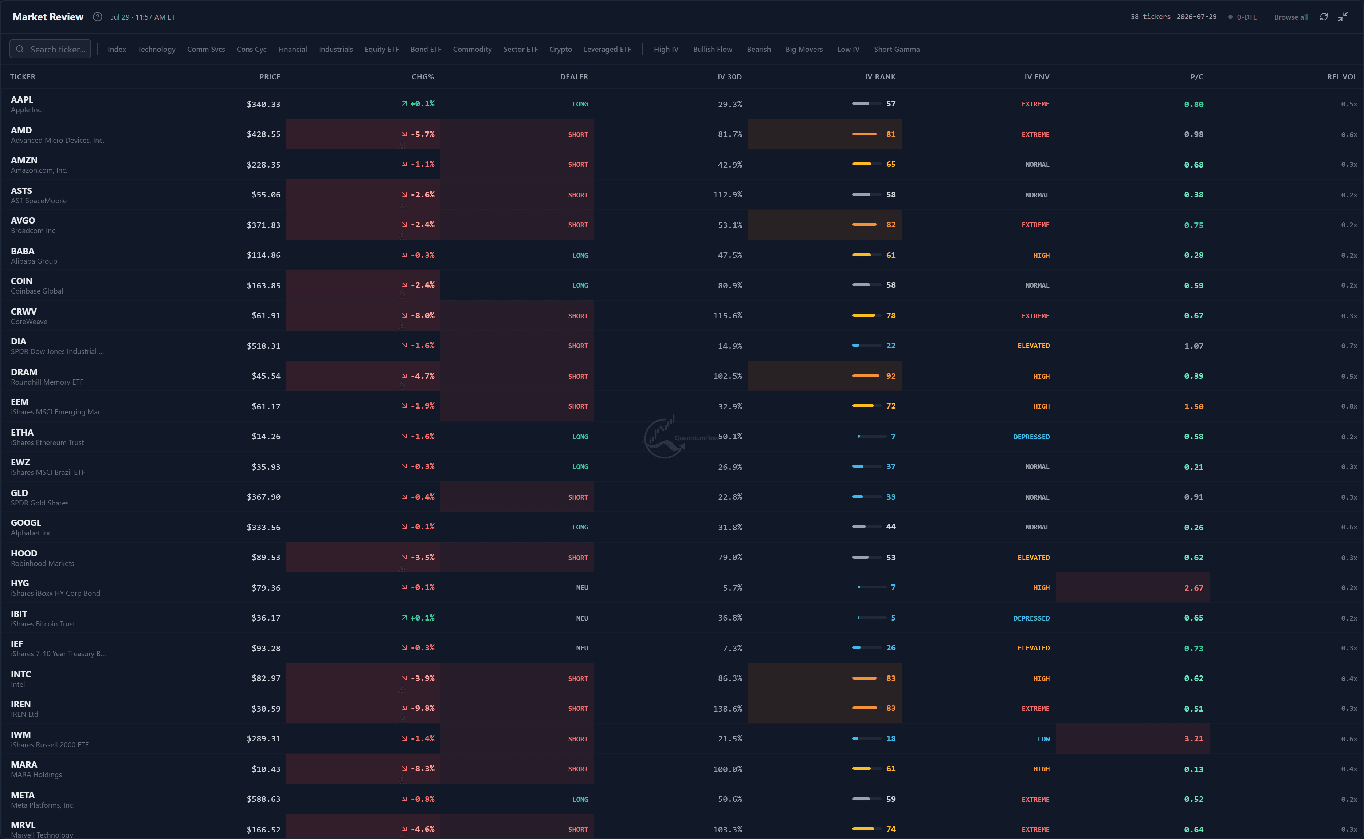Apply the Short Gamma screen

tap(897, 49)
